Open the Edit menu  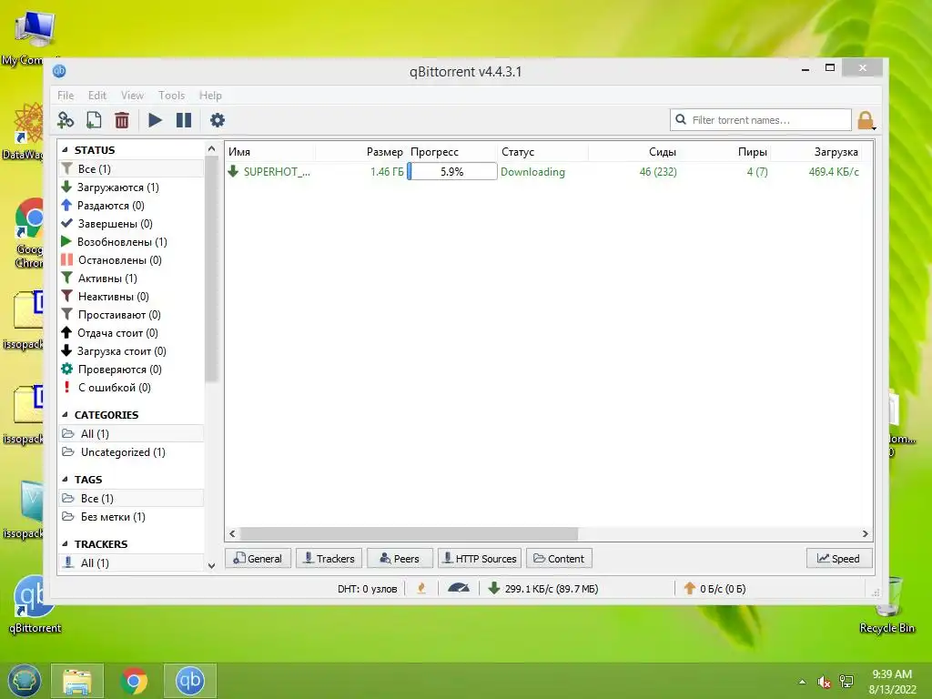(96, 95)
